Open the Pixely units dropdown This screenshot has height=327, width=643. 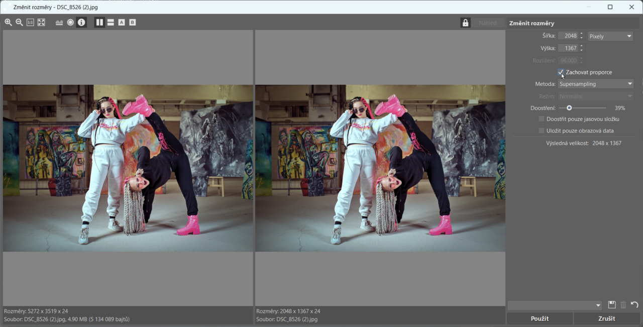[610, 36]
